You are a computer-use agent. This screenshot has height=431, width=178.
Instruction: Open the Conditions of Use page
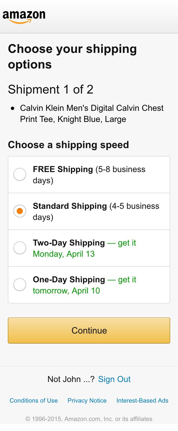33,400
